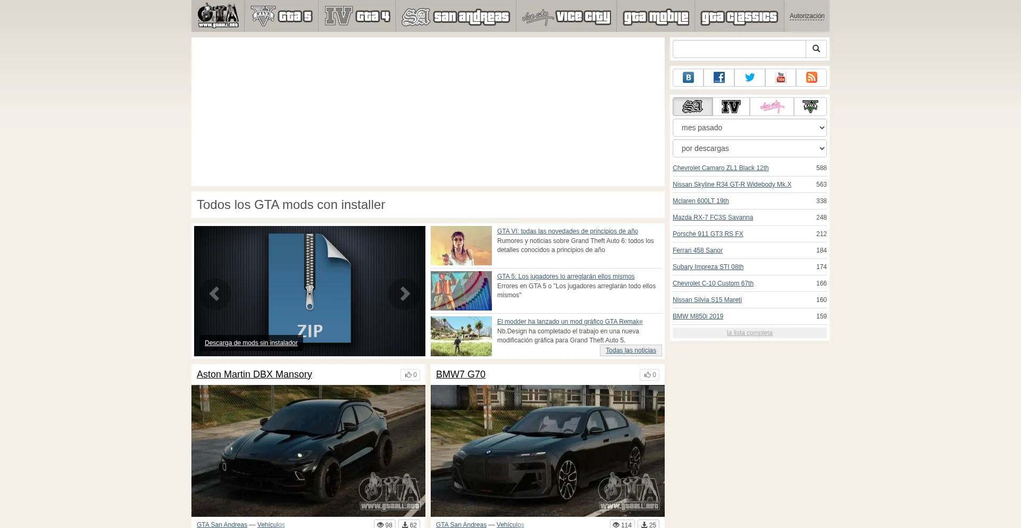Click the Autorización login link

coord(807,16)
